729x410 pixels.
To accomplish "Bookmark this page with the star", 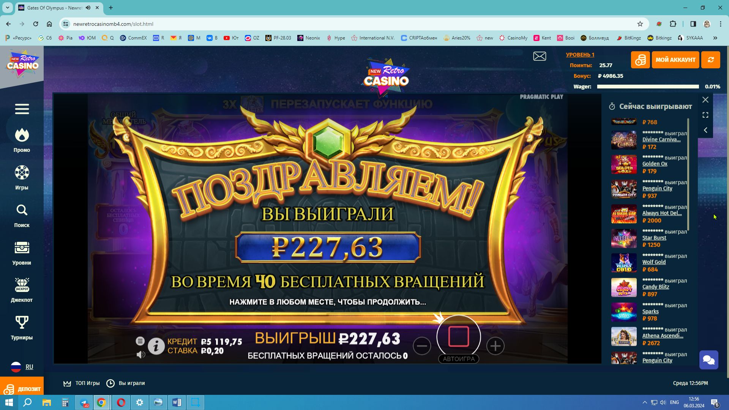I will coord(640,24).
